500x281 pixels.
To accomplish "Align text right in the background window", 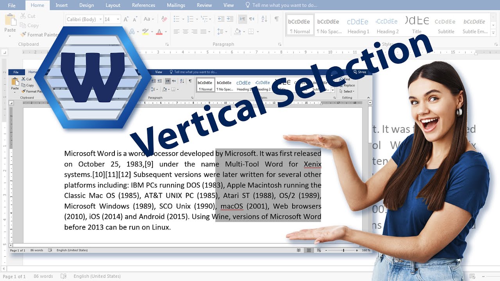I will pos(195,32).
